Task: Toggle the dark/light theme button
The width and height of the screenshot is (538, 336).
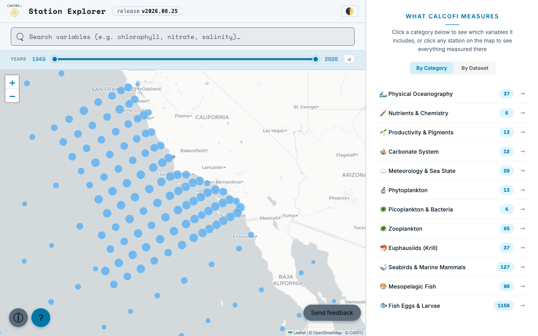Action: (350, 11)
